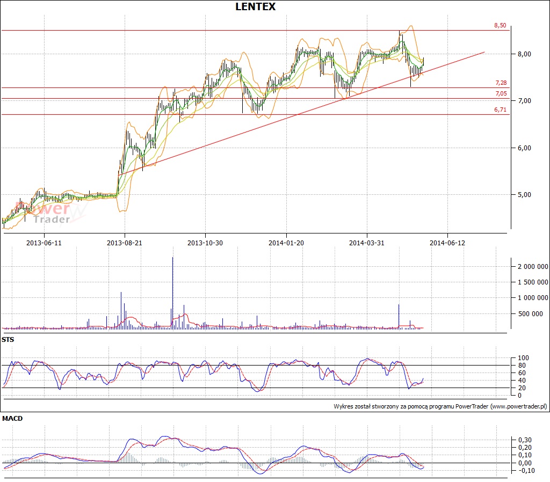
Task: Select the 8,50 resistance level label
Action: pyautogui.click(x=500, y=25)
